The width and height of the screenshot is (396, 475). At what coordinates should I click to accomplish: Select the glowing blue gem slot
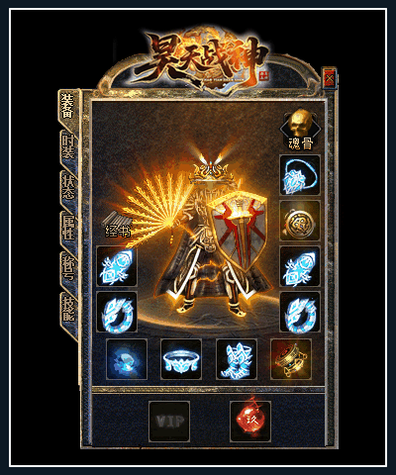127,359
